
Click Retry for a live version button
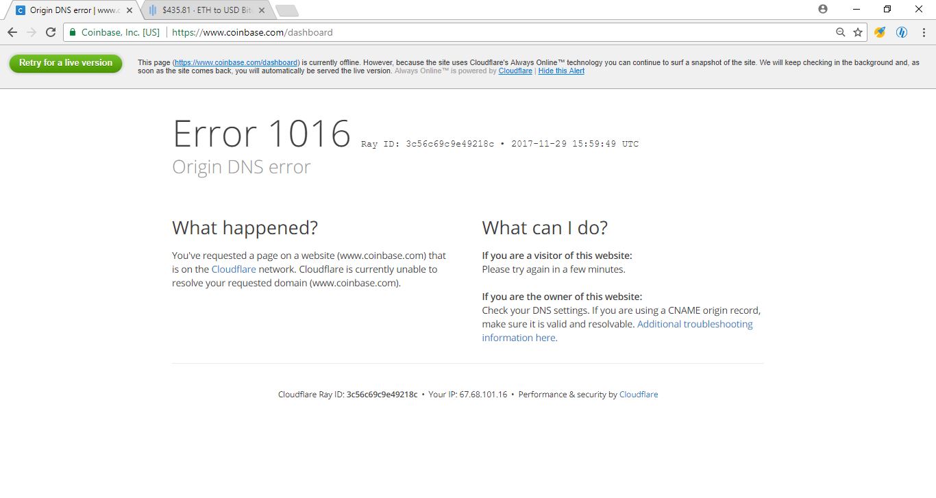point(66,63)
